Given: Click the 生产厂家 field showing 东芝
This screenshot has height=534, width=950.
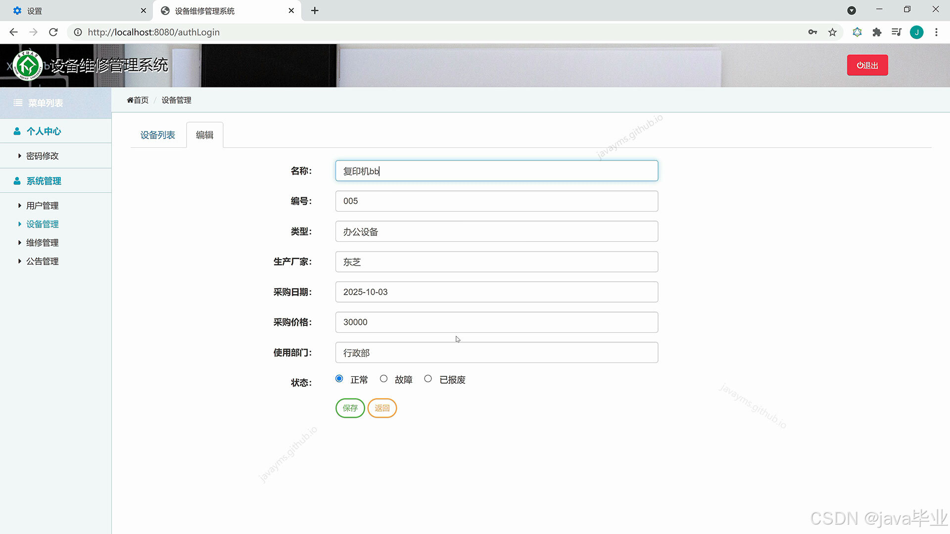Looking at the screenshot, I should click(x=496, y=262).
